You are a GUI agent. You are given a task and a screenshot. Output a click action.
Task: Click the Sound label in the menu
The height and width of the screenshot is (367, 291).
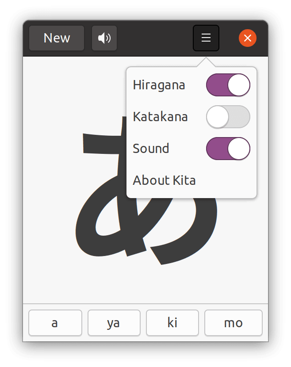(x=151, y=149)
